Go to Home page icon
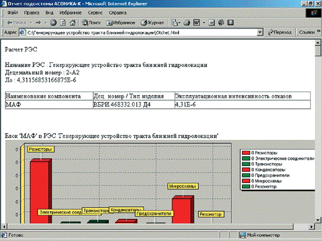The image size is (322, 241). pos(73,23)
